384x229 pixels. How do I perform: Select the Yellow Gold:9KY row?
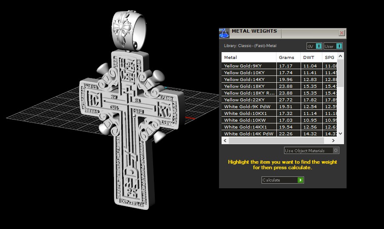point(279,66)
